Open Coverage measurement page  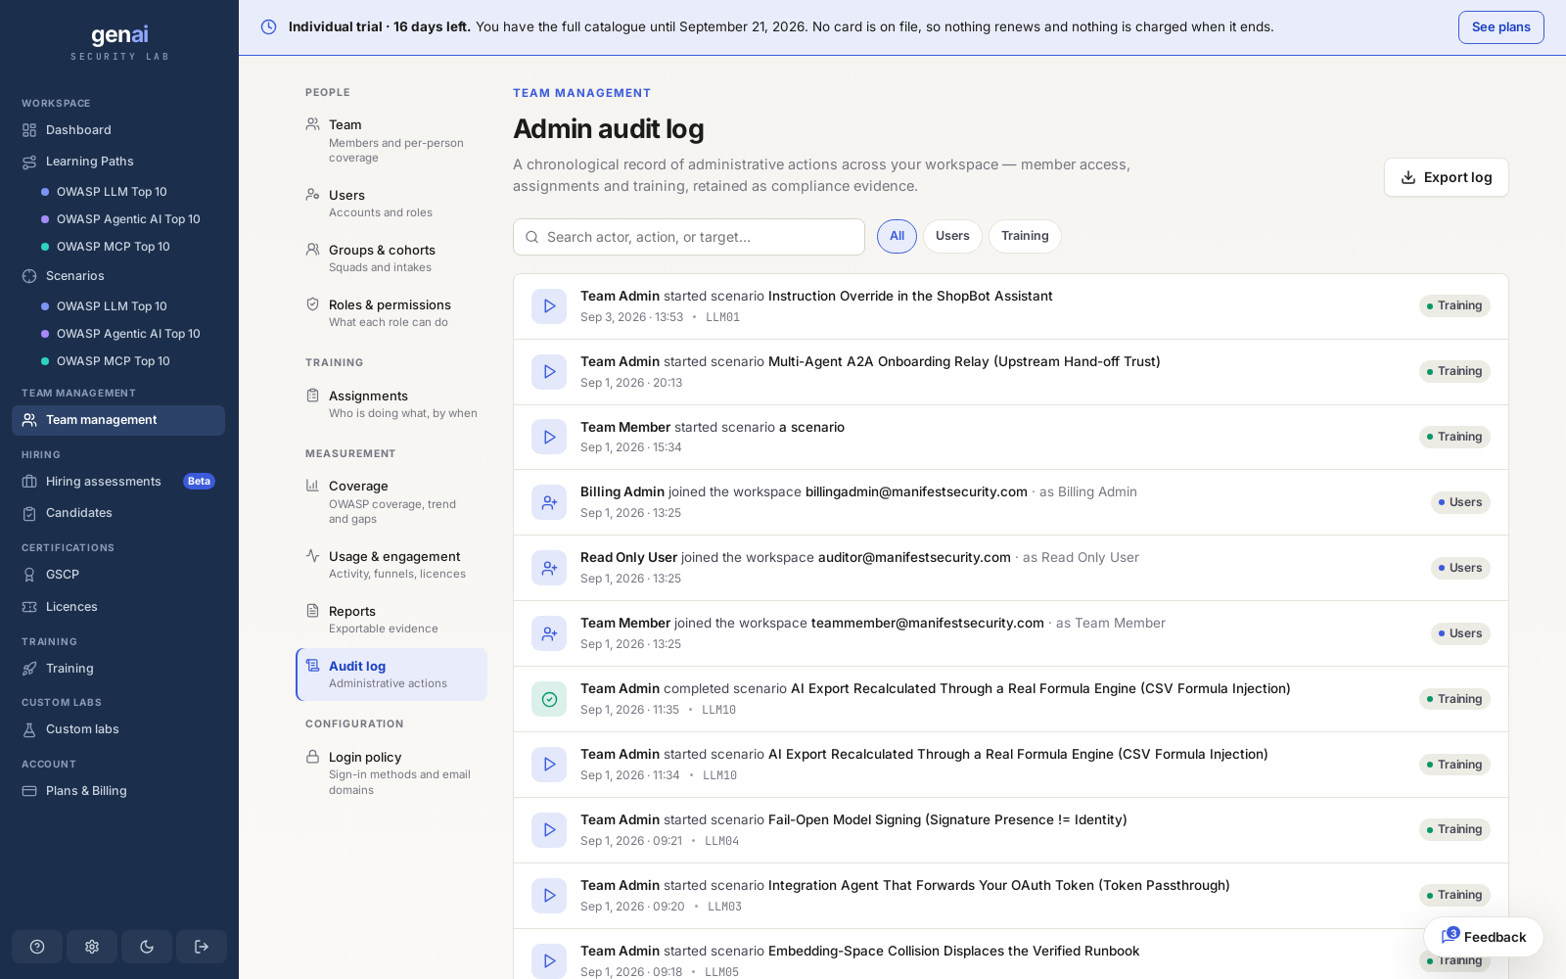[391, 501]
